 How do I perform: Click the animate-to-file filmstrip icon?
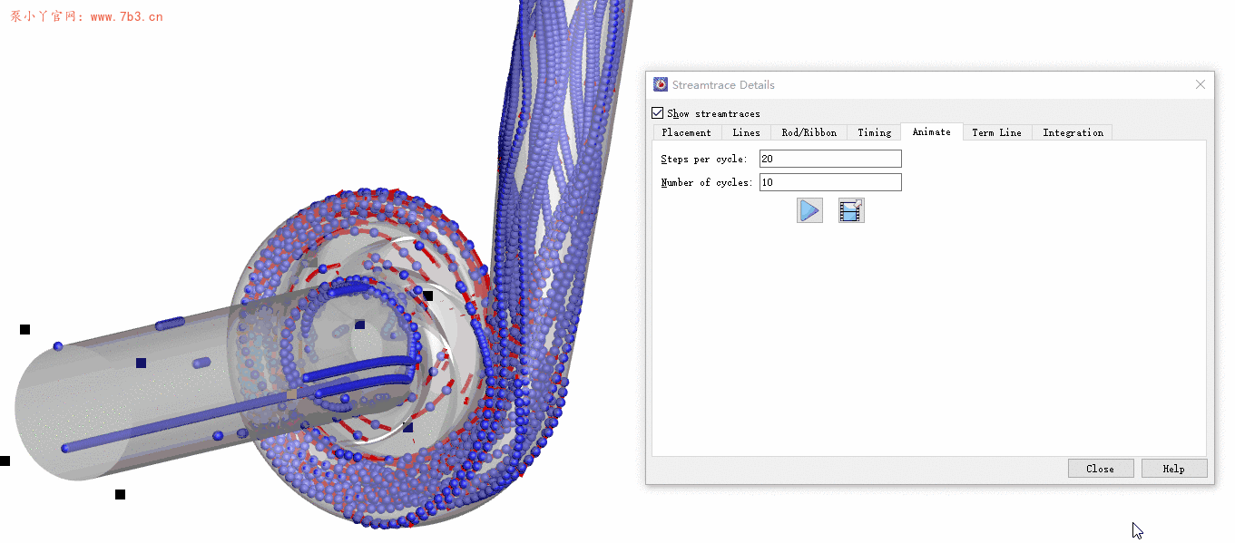[851, 210]
